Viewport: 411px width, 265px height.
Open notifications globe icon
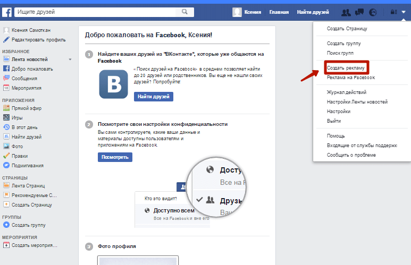point(373,12)
